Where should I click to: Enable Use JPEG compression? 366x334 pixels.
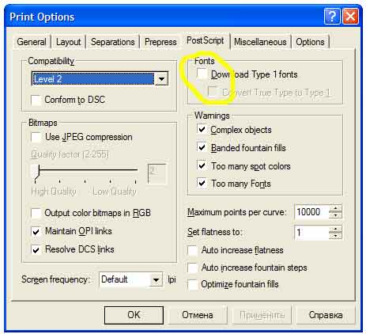click(x=36, y=137)
